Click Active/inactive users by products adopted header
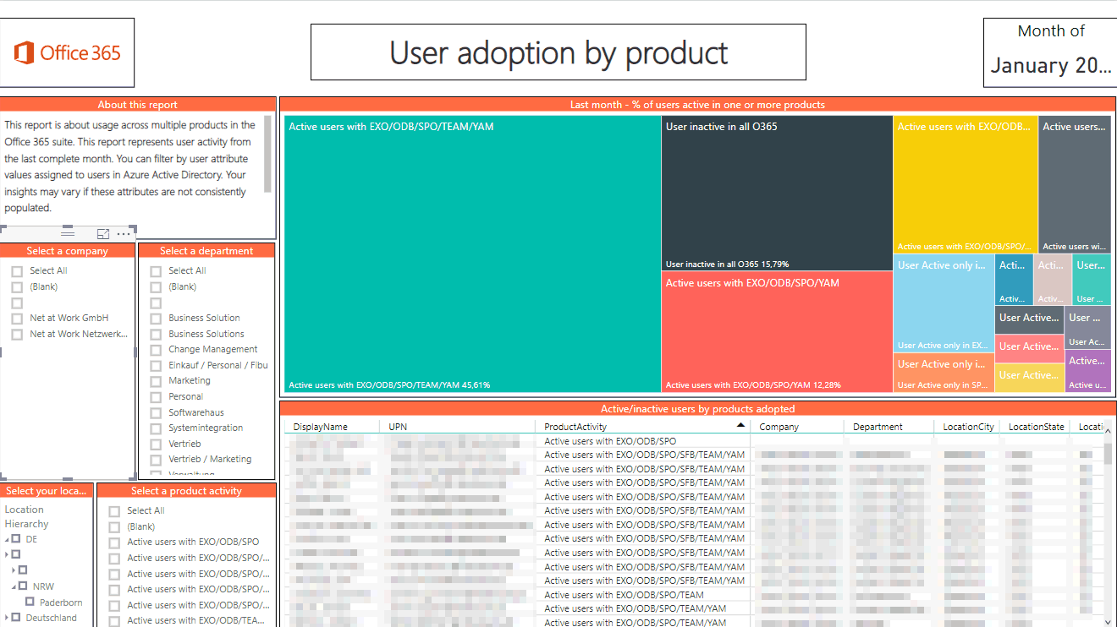1117x627 pixels. pos(697,409)
